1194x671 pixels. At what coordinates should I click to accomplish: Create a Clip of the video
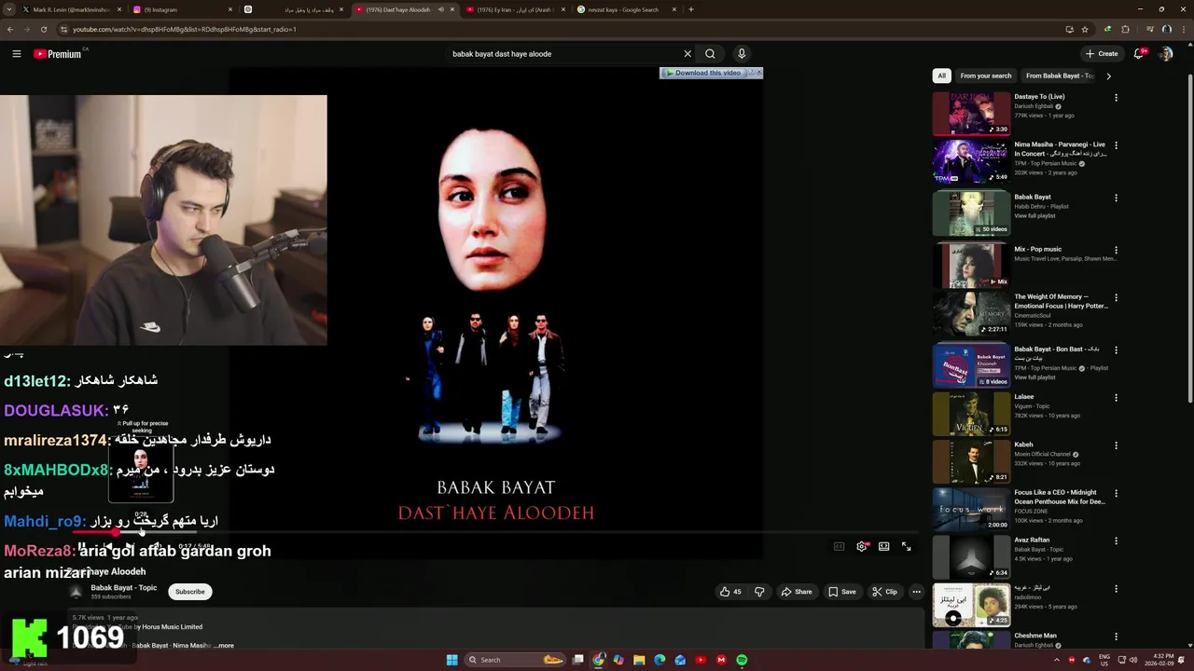tap(884, 592)
